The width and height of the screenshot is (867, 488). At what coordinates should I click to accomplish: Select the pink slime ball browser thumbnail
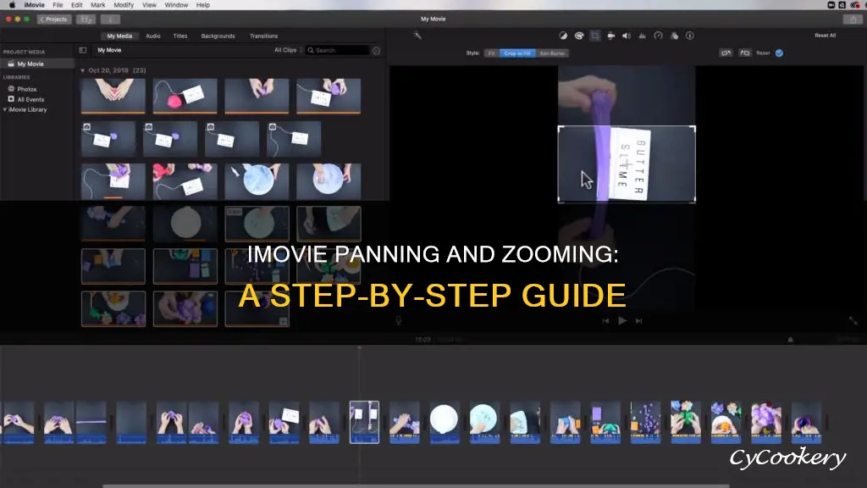(185, 97)
